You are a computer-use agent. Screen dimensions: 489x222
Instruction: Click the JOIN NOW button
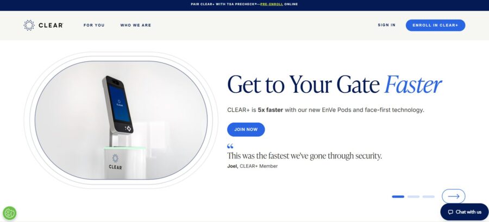click(x=246, y=130)
